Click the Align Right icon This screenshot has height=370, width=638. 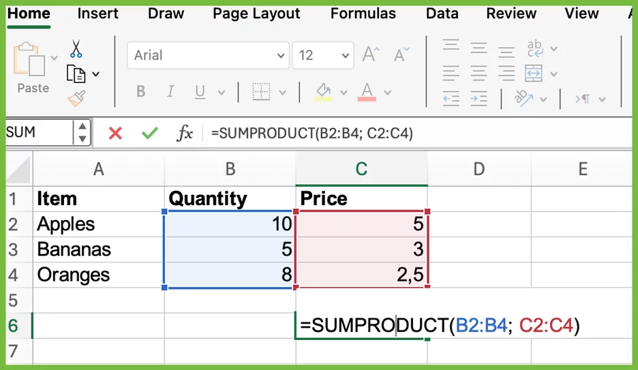[506, 74]
